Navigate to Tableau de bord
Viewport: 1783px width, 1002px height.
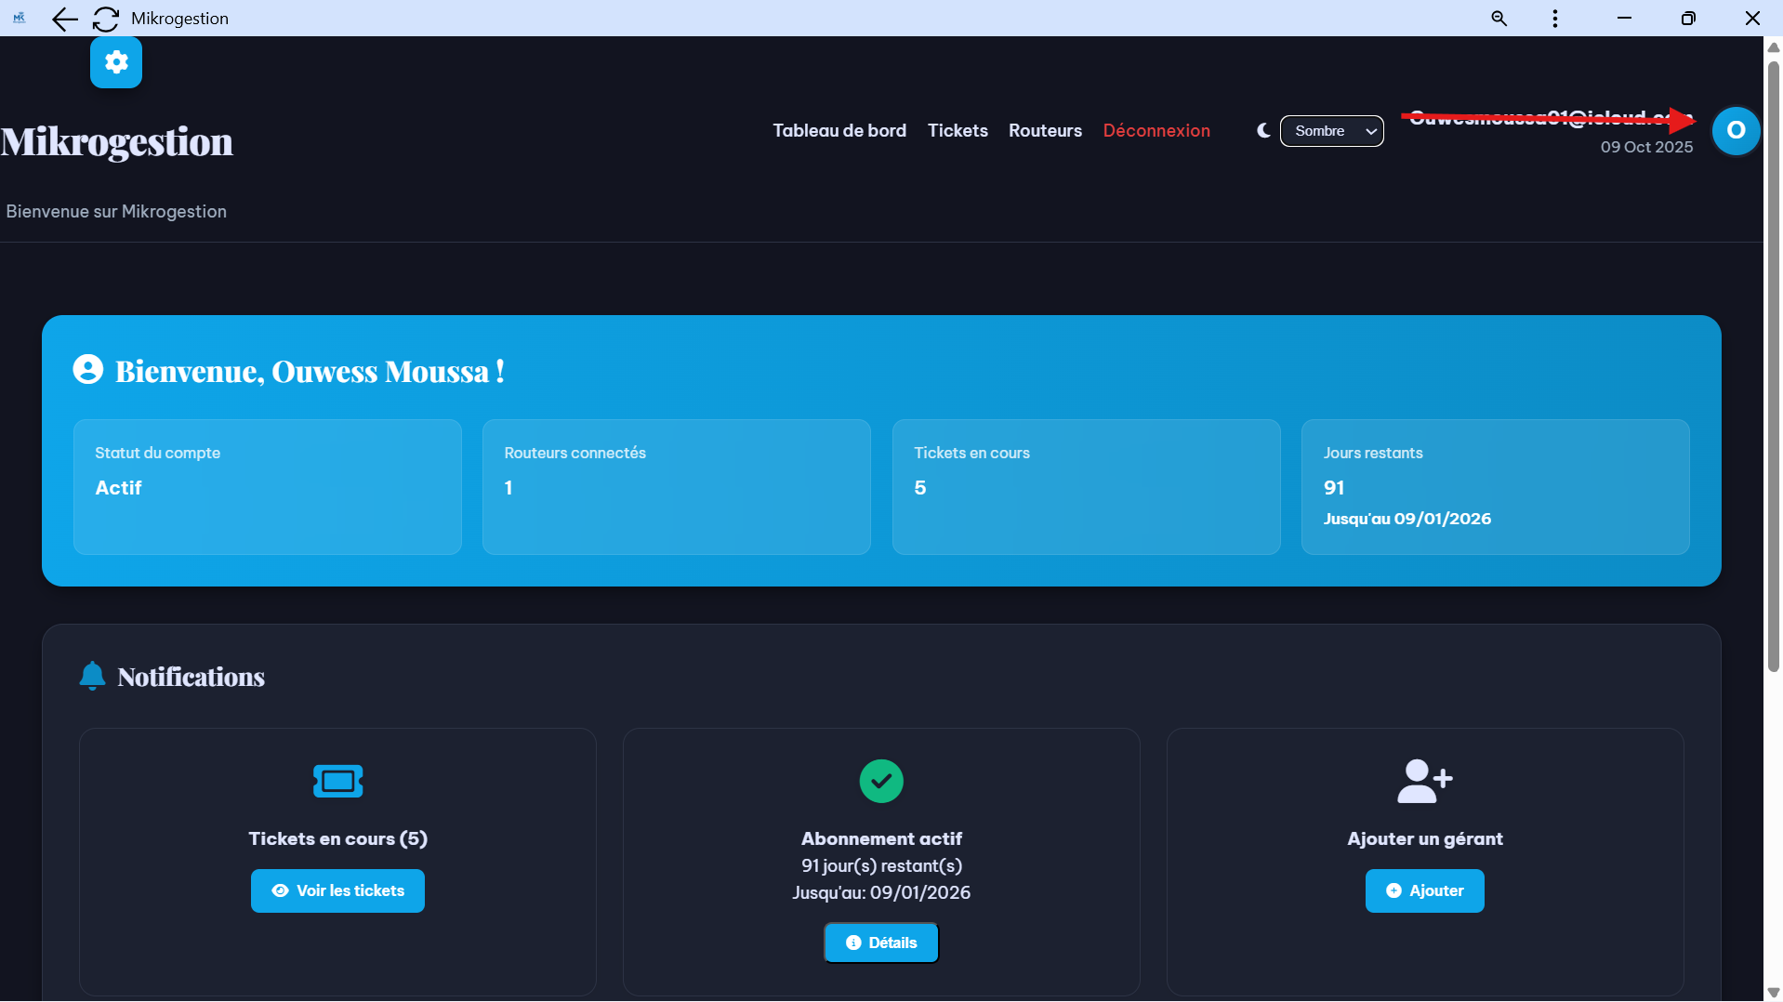[839, 130]
